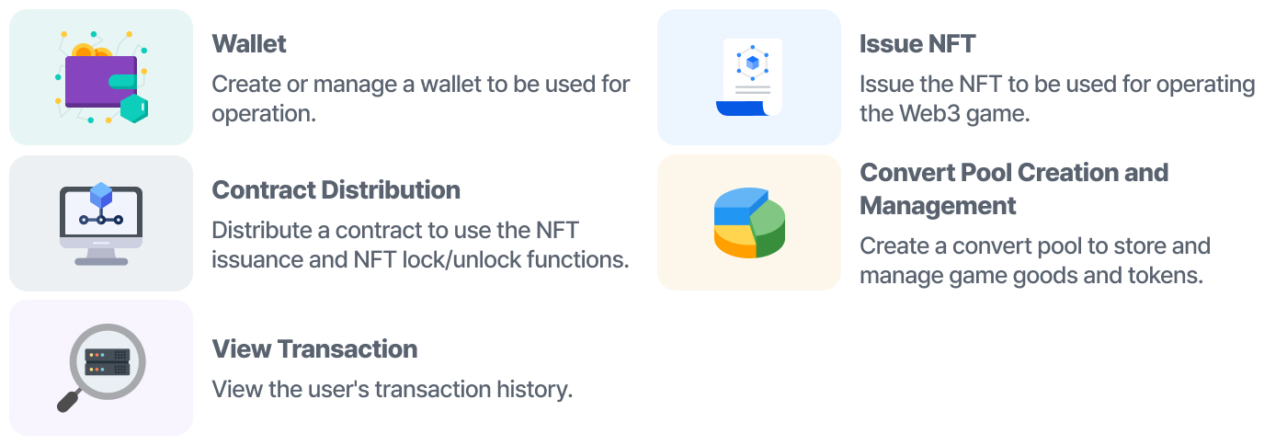Click the green hexagon badge on wallet

point(134,108)
